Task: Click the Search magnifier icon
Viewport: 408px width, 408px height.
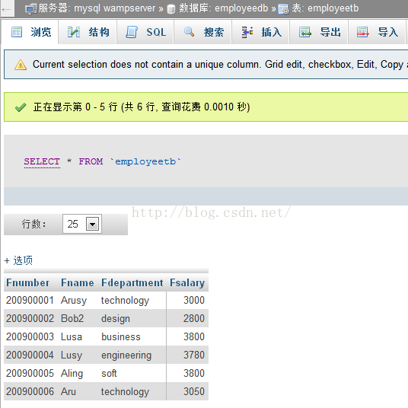Action: (189, 32)
